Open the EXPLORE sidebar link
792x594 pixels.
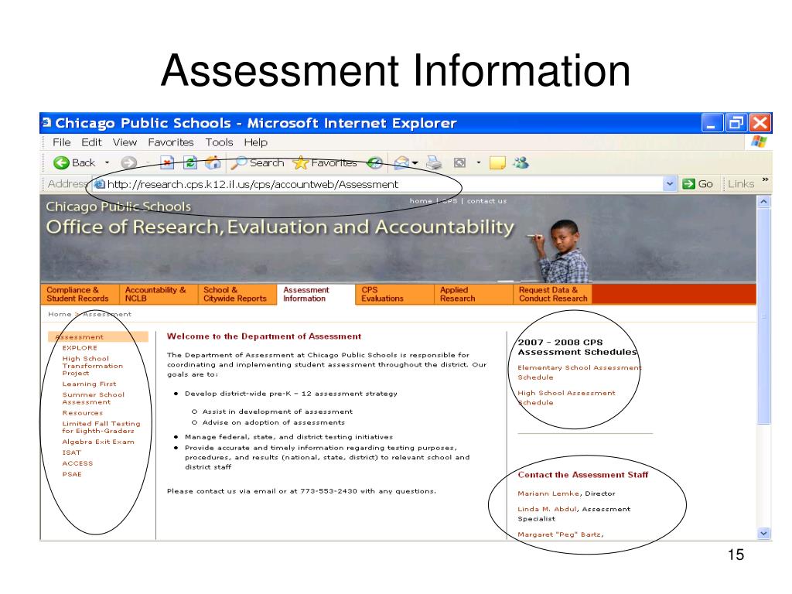tap(80, 348)
